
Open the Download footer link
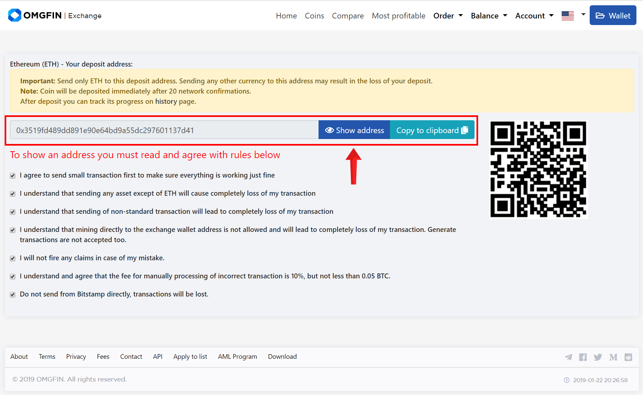pyautogui.click(x=282, y=356)
